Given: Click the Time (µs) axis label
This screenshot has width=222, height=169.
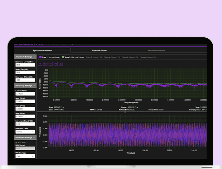Looking at the screenshot, I should 131,153.
